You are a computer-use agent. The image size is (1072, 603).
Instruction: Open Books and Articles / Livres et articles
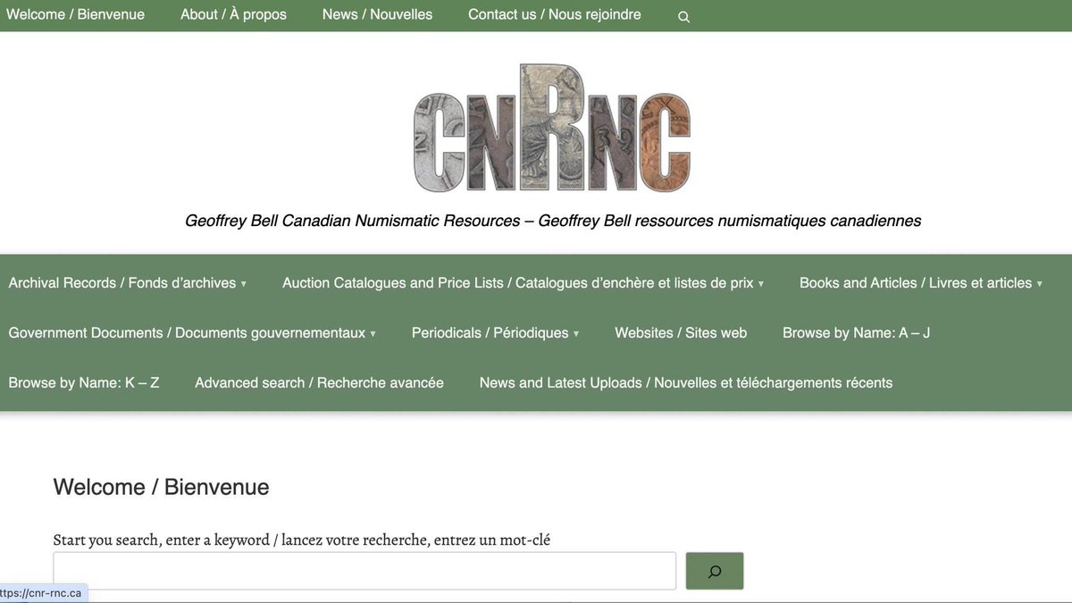[x=916, y=282]
